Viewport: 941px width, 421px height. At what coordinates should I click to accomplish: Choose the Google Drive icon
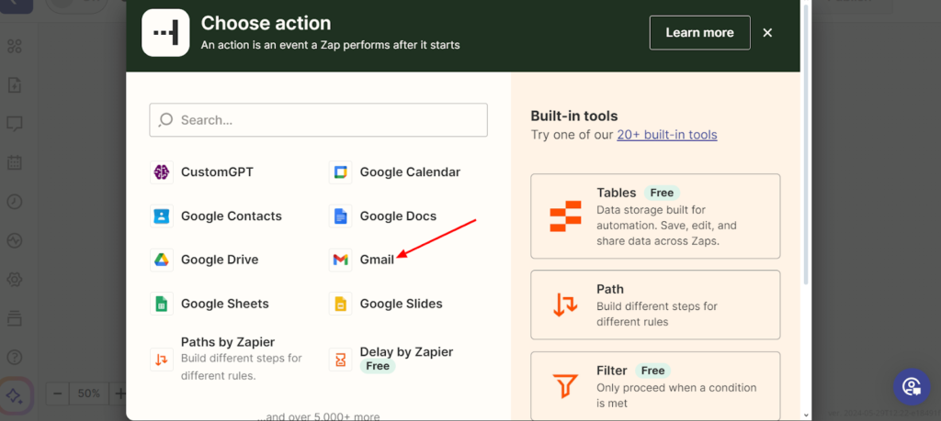(x=162, y=260)
